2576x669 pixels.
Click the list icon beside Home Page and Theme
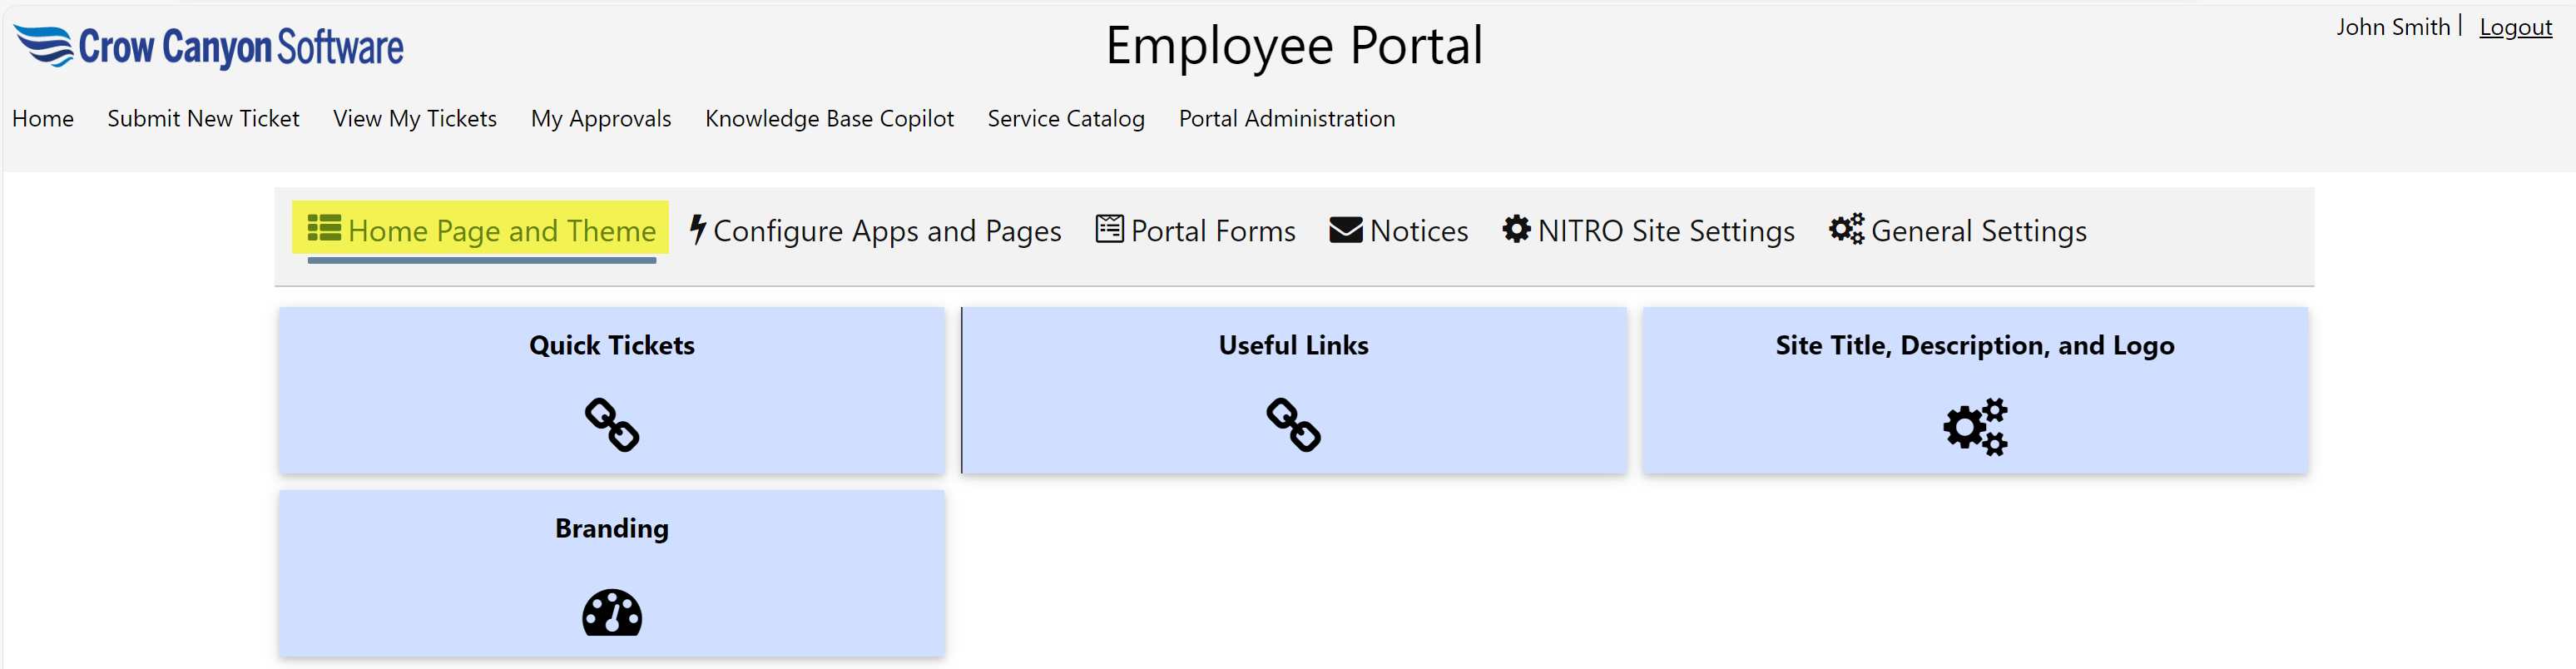coord(324,228)
